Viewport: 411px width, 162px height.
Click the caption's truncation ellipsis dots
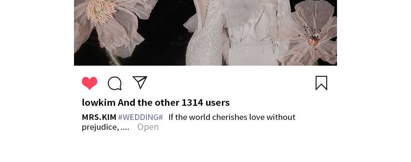point(125,129)
